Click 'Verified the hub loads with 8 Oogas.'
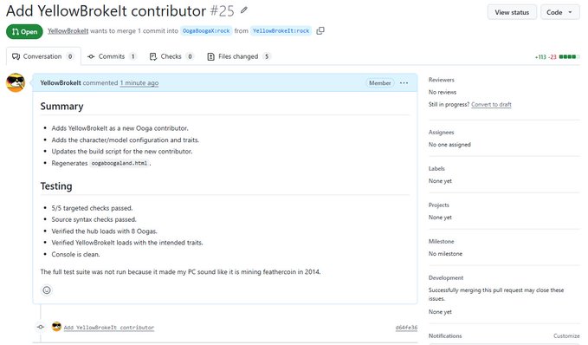Viewport: 588px width, 345px height. click(x=105, y=231)
